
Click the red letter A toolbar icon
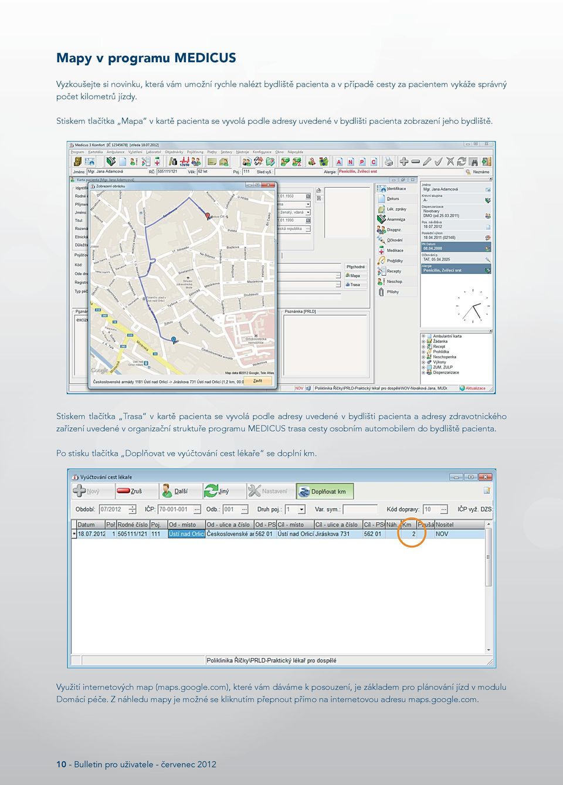[339, 161]
